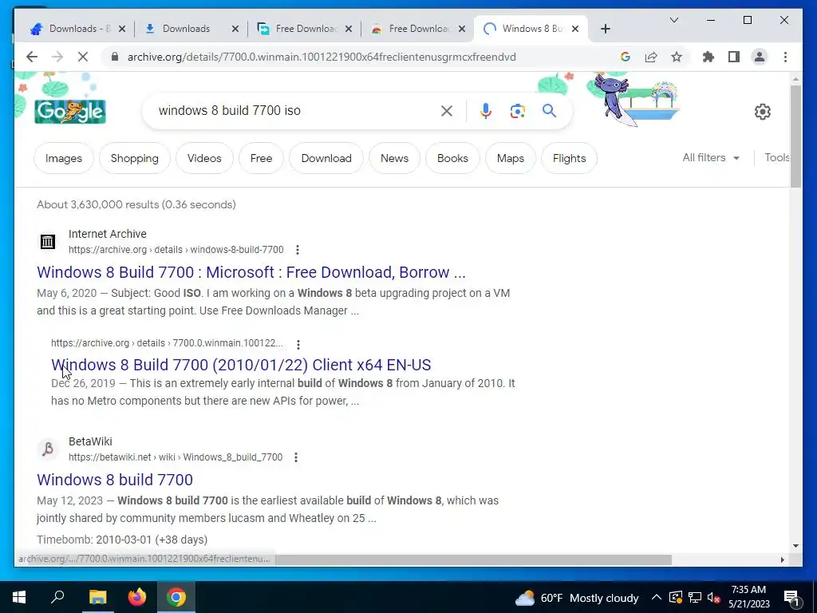The width and height of the screenshot is (817, 613).
Task: Close the first Downloads tab
Action: point(122,29)
